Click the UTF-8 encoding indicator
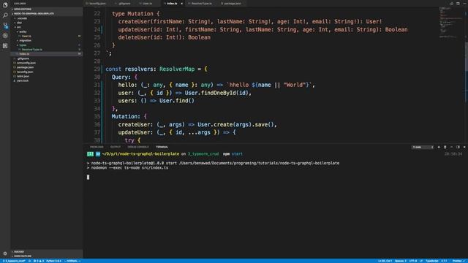The image size is (468, 263). coord(413,261)
